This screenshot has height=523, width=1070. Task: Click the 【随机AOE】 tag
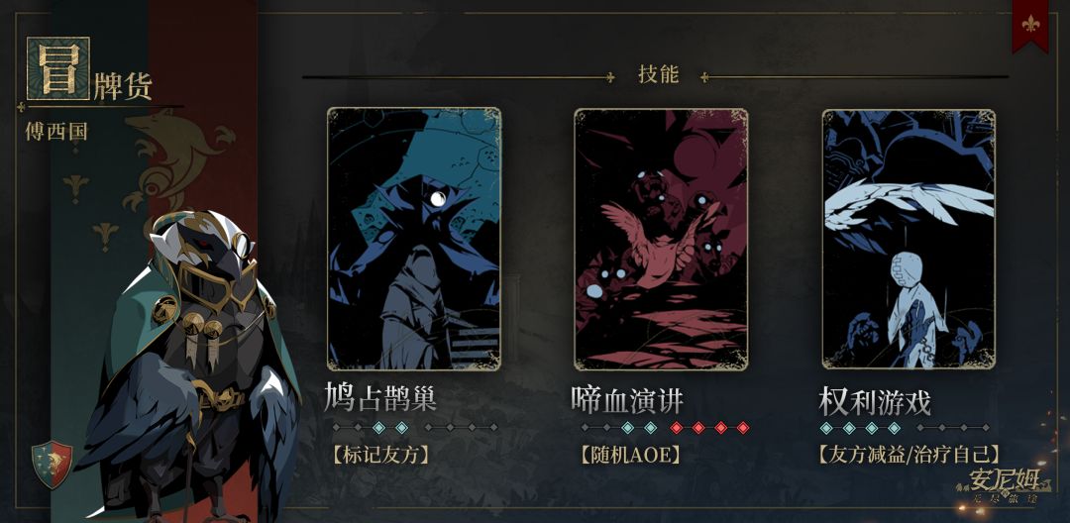click(x=630, y=455)
